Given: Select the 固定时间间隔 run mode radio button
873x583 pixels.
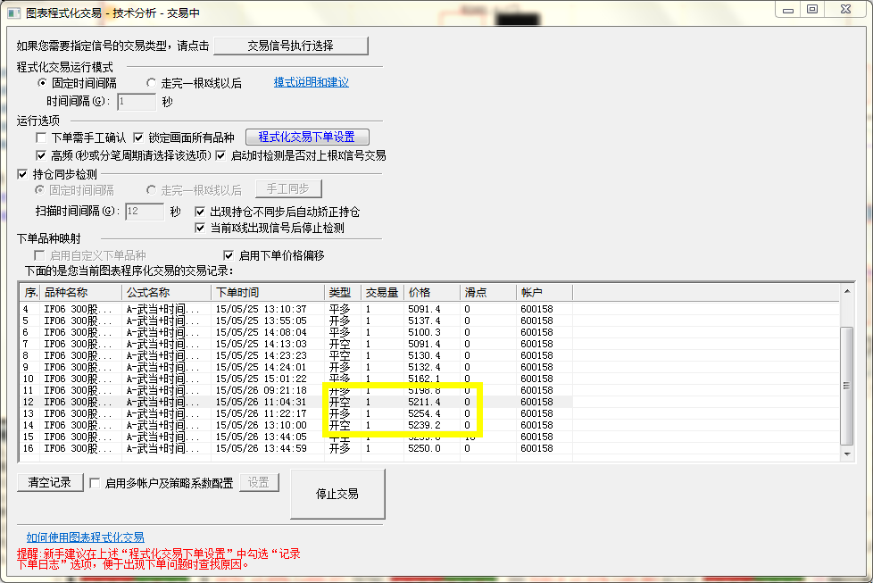Looking at the screenshot, I should coord(42,83).
